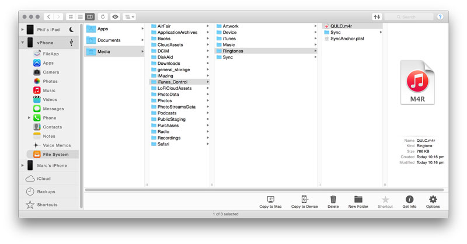Select the Media folder
Image resolution: width=467 pixels, height=244 pixels.
click(114, 51)
